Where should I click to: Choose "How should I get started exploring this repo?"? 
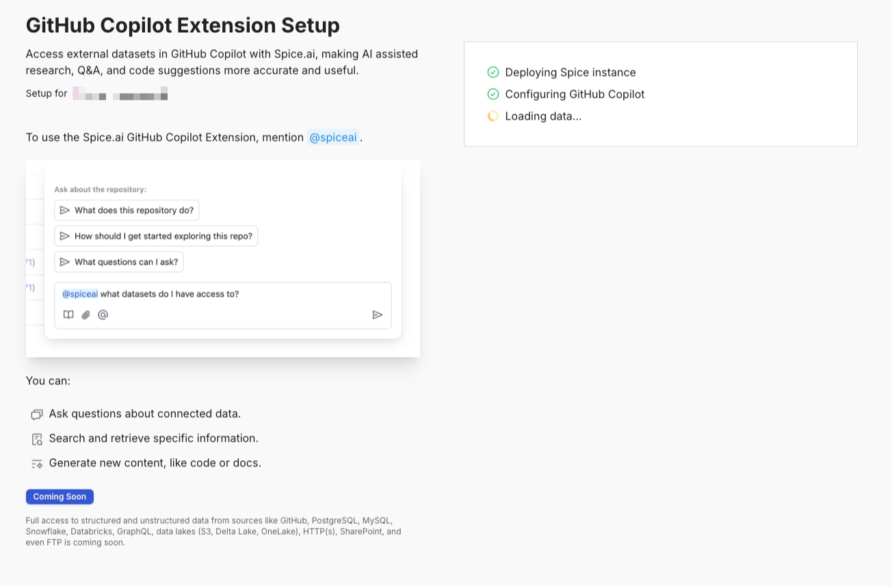156,236
